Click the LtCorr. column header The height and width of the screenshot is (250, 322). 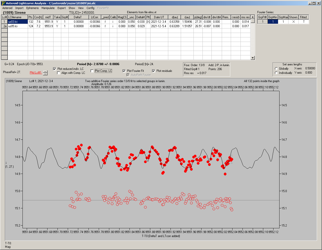point(95,17)
